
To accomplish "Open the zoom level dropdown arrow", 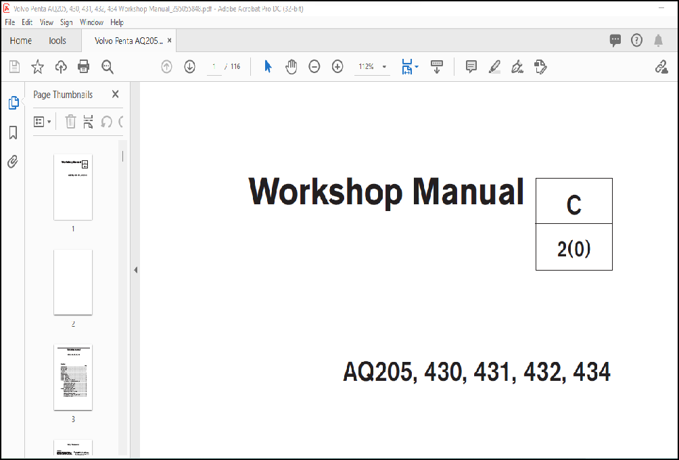I will coord(384,67).
